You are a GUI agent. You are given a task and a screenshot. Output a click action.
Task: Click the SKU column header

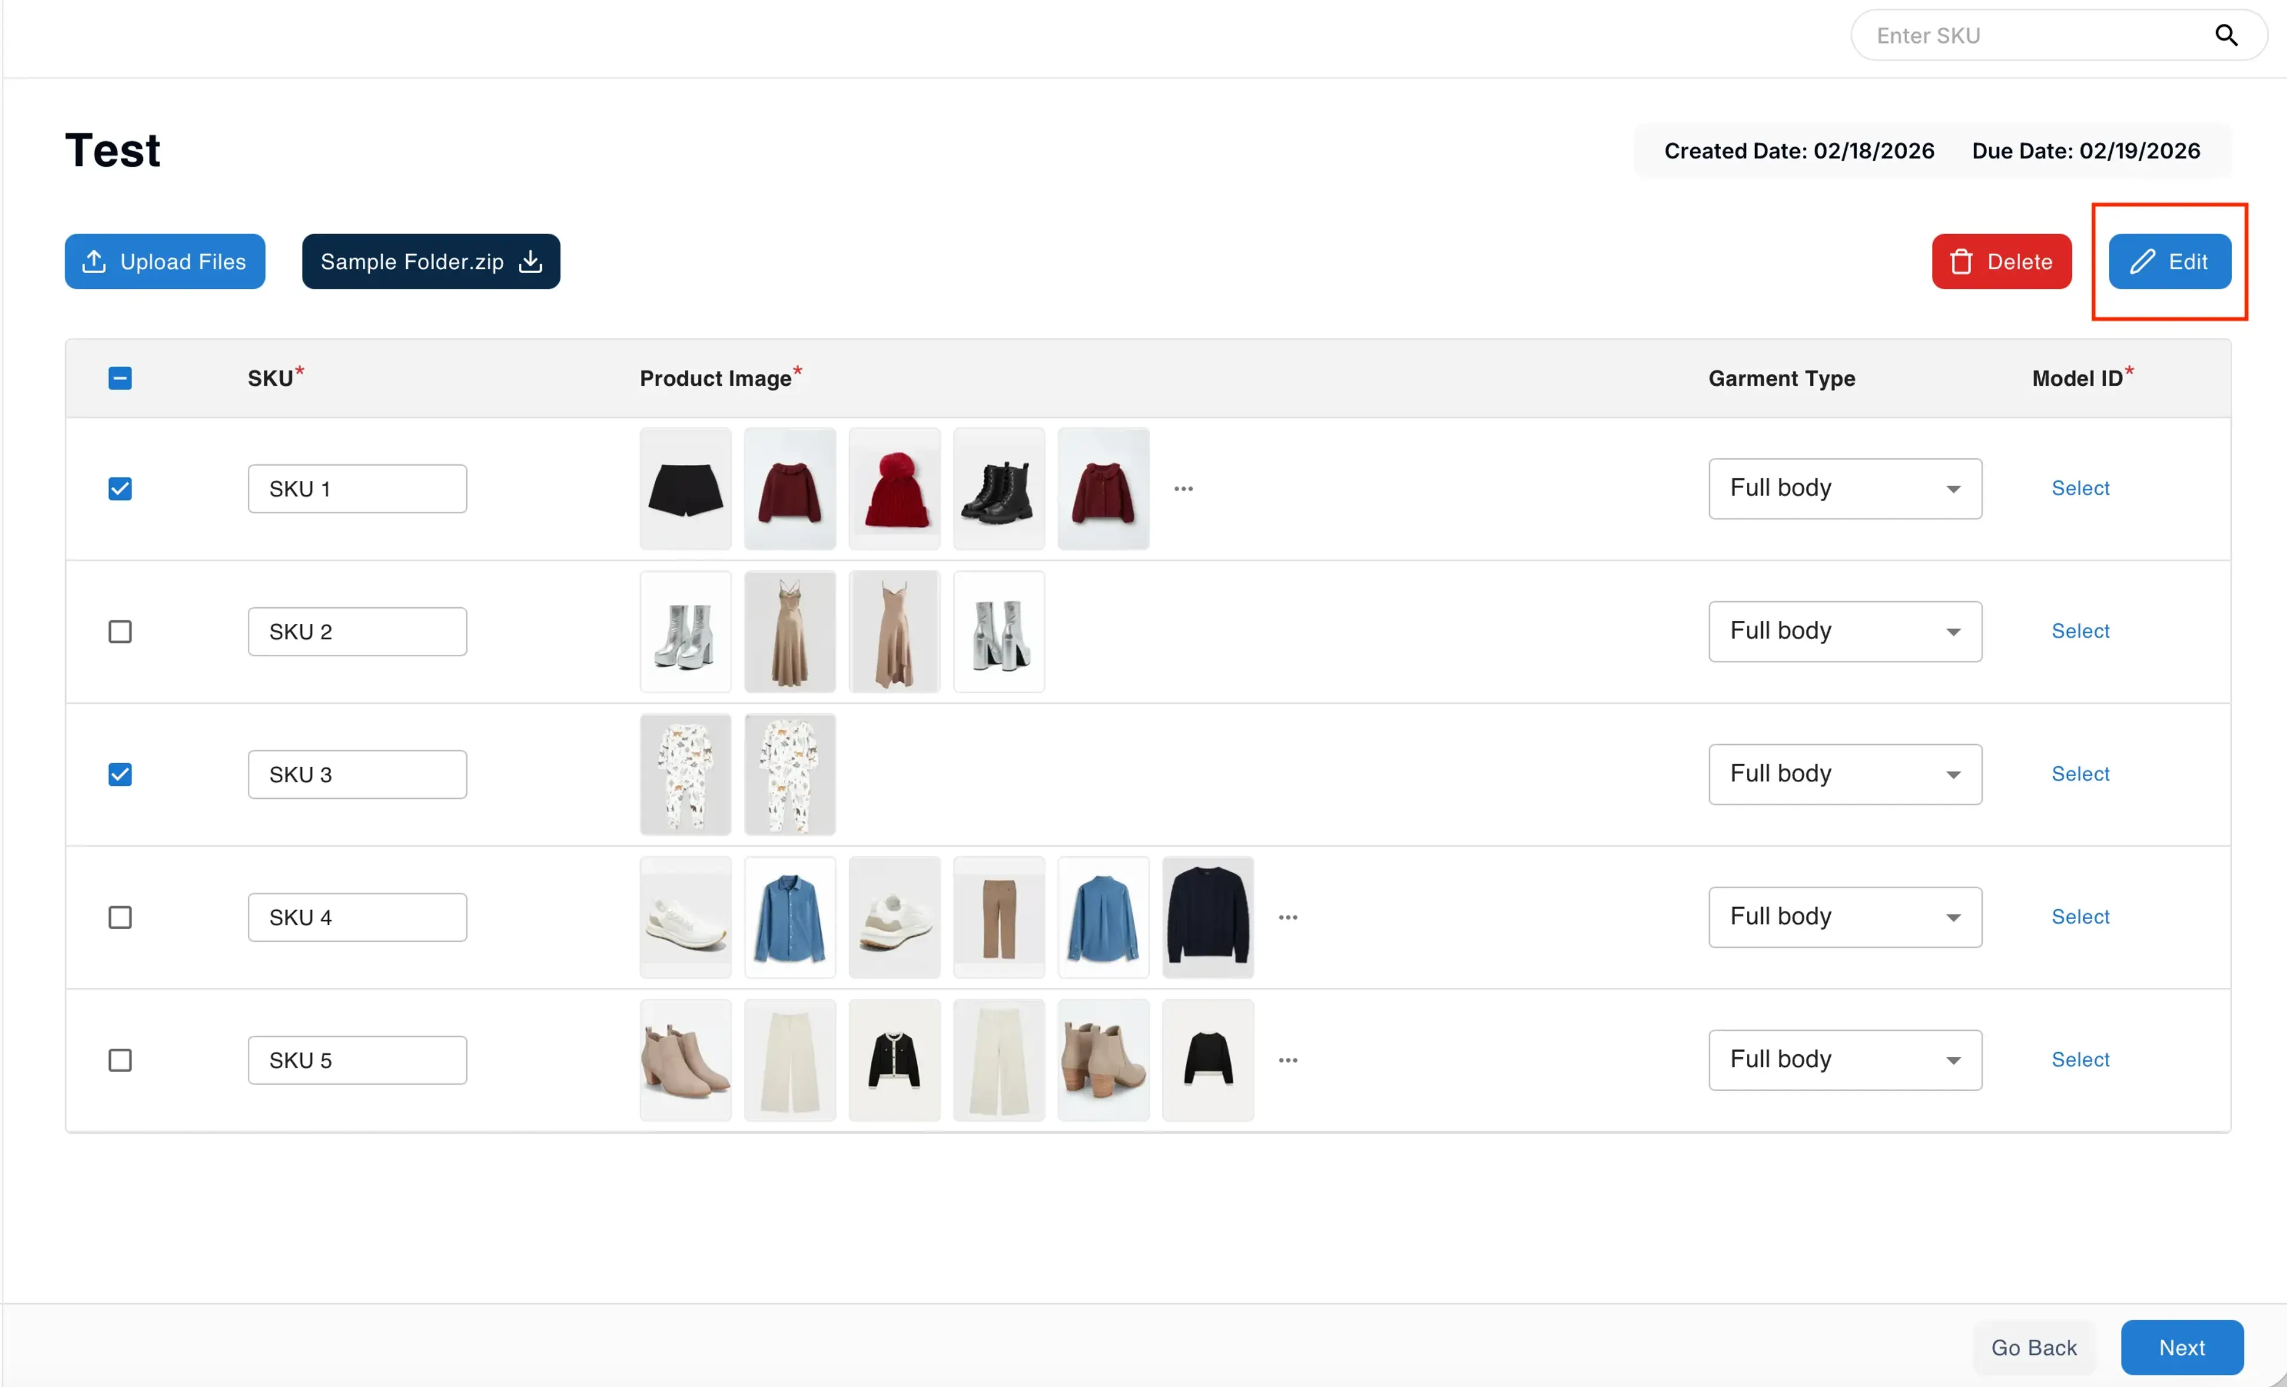click(276, 377)
